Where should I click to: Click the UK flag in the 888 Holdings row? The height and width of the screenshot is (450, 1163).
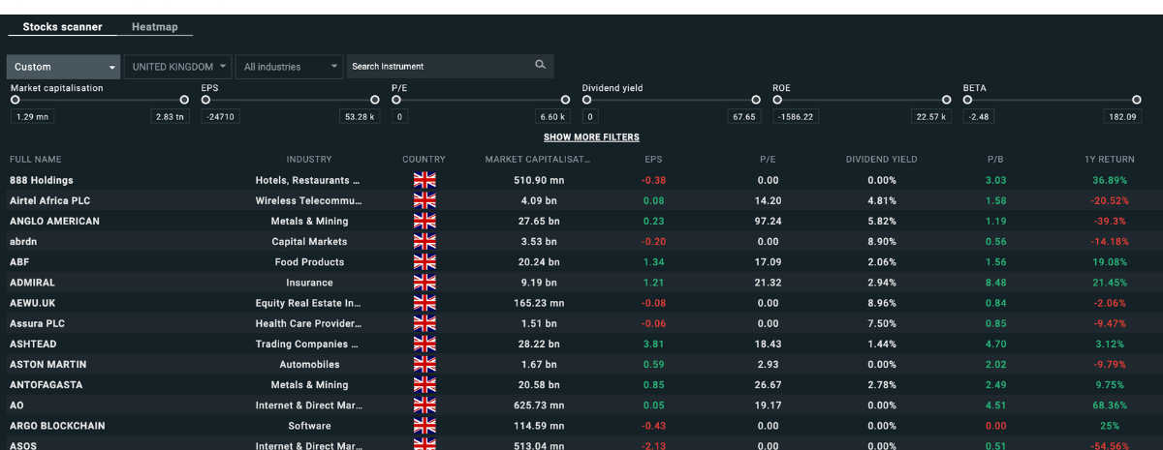click(x=424, y=180)
